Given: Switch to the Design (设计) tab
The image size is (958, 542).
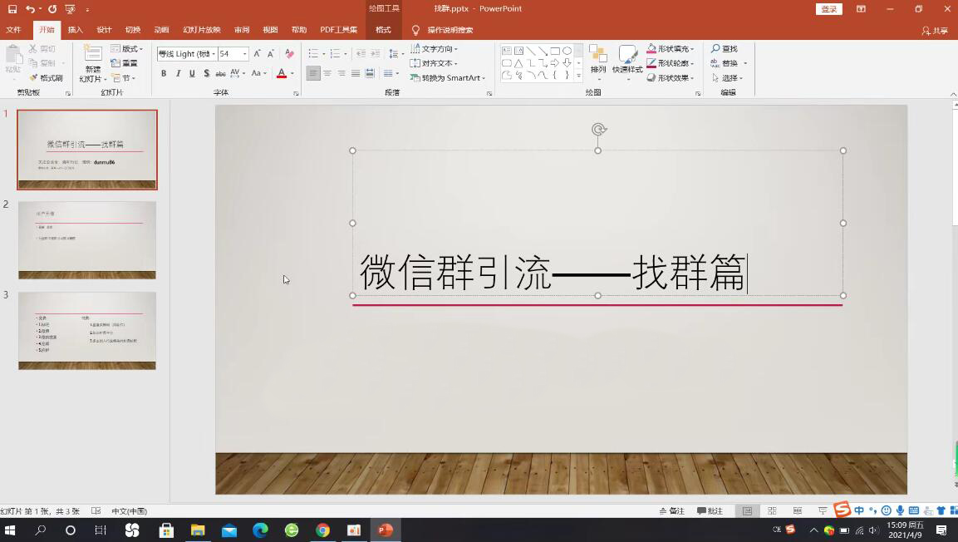Looking at the screenshot, I should tap(104, 30).
